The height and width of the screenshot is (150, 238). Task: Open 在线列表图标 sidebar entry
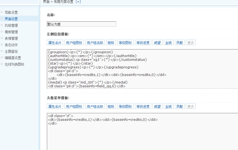(x=14, y=64)
